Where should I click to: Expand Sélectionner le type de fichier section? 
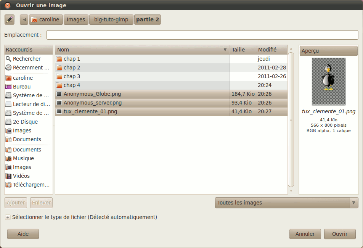[8, 217]
